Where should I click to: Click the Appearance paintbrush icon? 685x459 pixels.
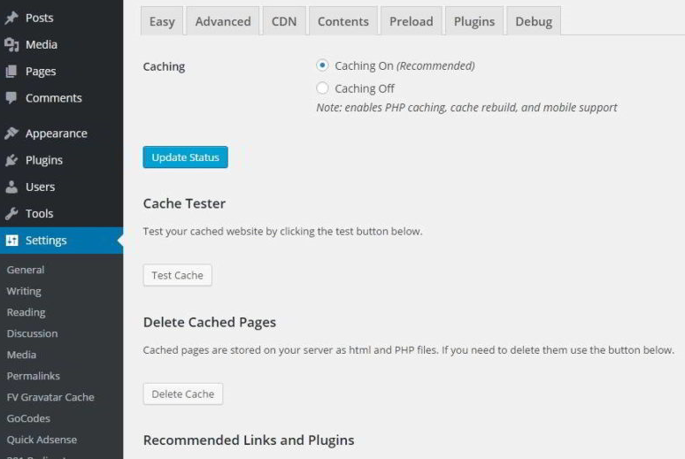(12, 134)
